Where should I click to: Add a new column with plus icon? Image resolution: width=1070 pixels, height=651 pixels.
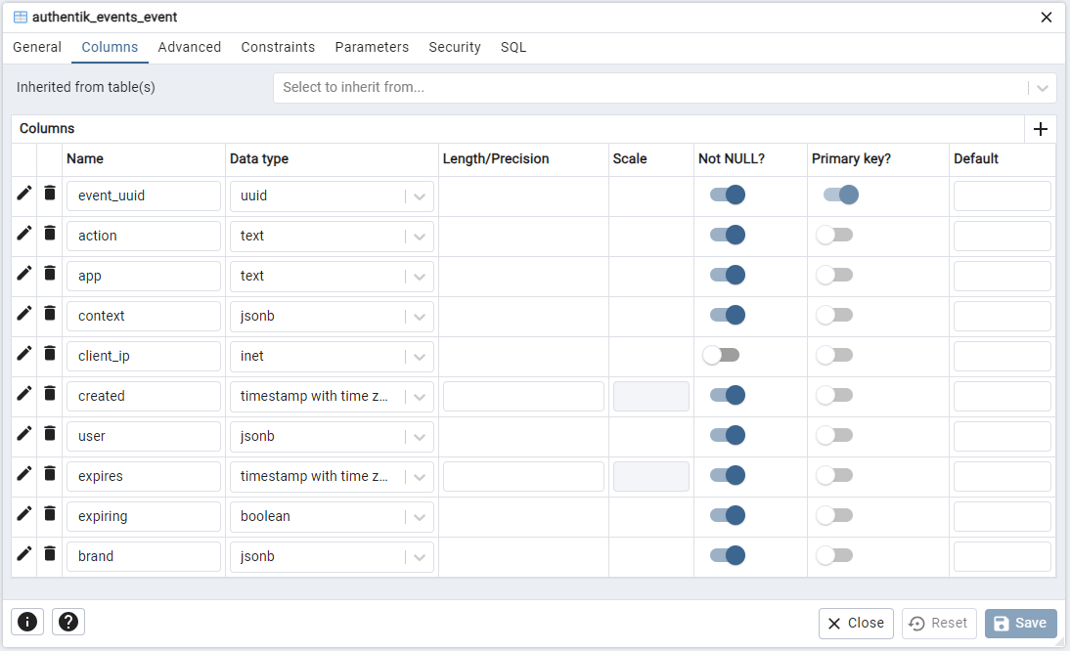pyautogui.click(x=1041, y=129)
